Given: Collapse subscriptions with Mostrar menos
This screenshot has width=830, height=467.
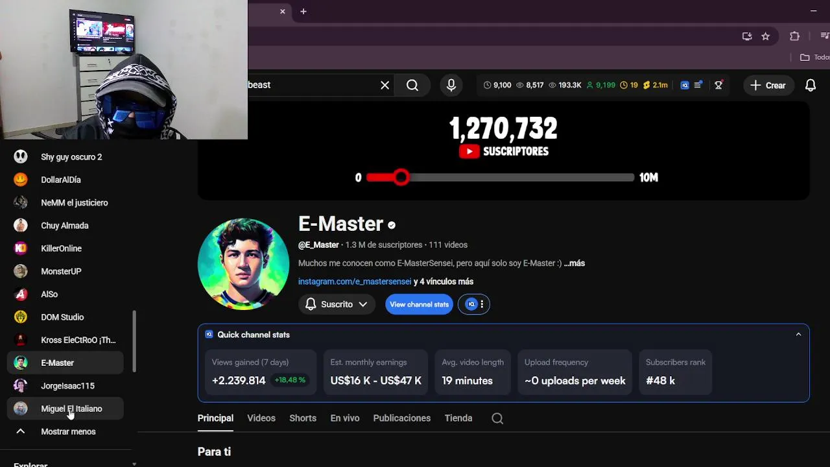Looking at the screenshot, I should 65,431.
